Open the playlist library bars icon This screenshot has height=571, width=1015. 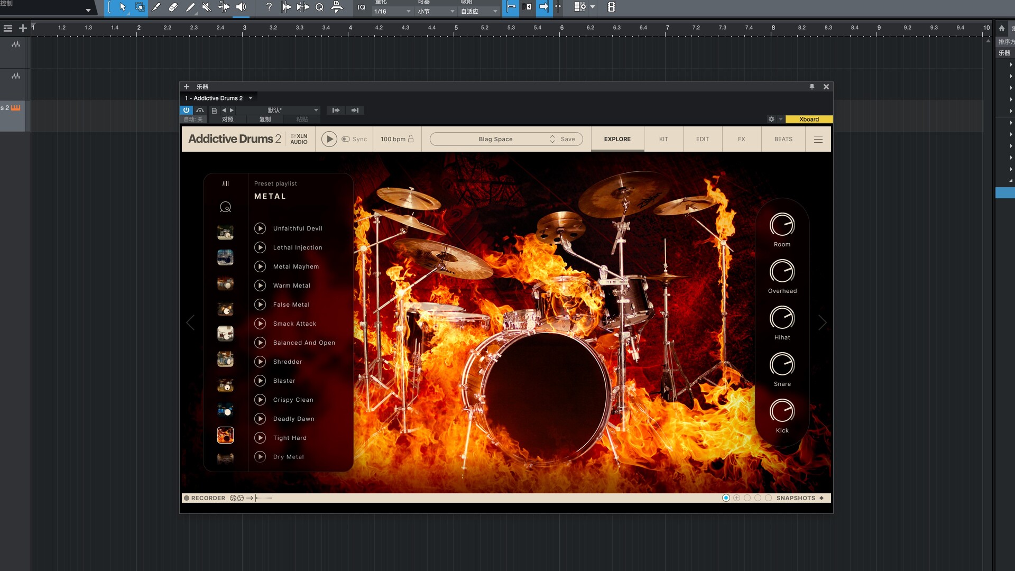click(226, 183)
